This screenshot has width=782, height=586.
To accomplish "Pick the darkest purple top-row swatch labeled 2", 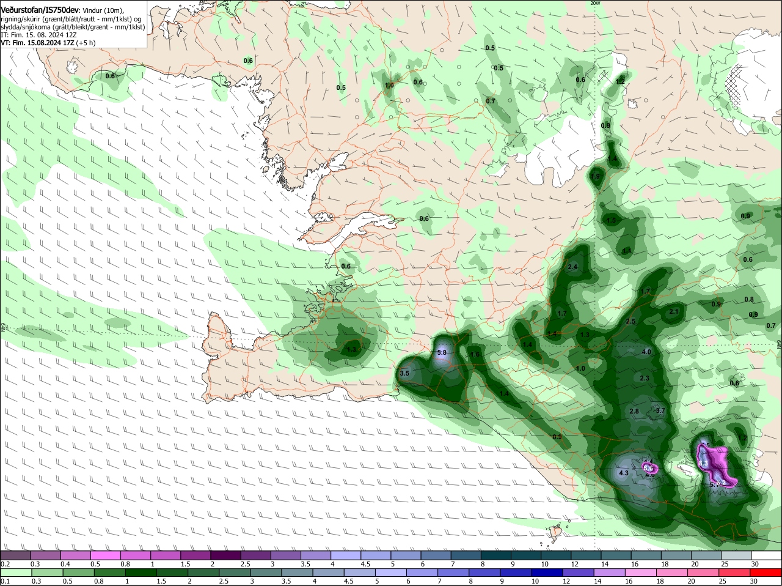I will pos(225,555).
